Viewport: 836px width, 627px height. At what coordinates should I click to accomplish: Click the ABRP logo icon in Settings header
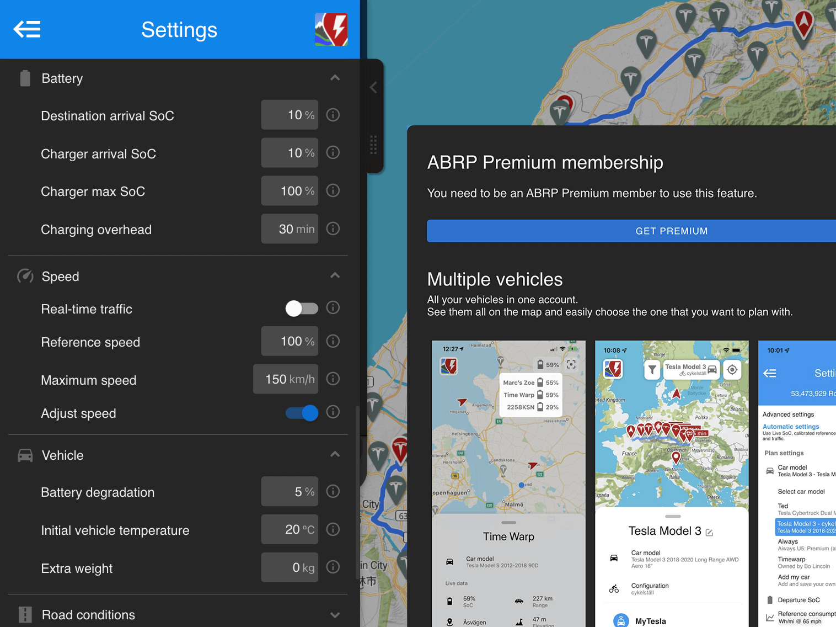click(x=331, y=29)
